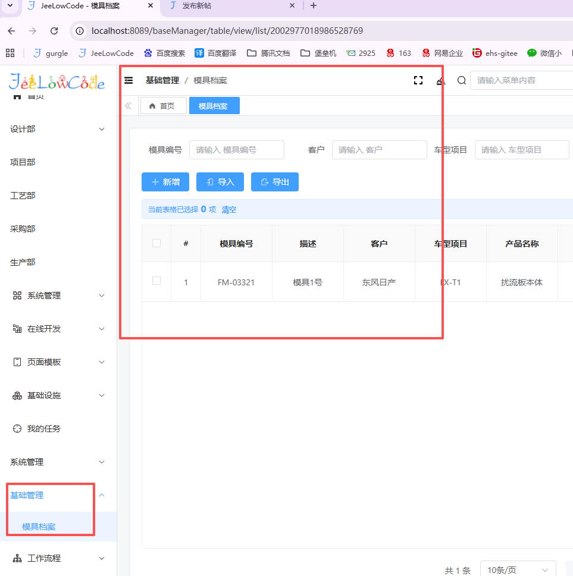
Task: Collapse the sidebar with the hamburger icon
Action: (x=129, y=81)
